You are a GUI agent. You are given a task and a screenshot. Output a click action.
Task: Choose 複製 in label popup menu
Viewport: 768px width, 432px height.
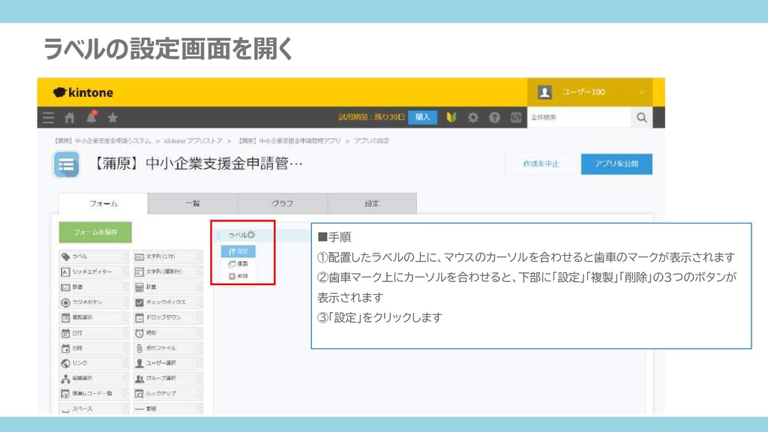238,263
